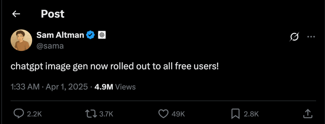Open the @sama handle link
Image resolution: width=325 pixels, height=124 pixels.
click(50, 46)
